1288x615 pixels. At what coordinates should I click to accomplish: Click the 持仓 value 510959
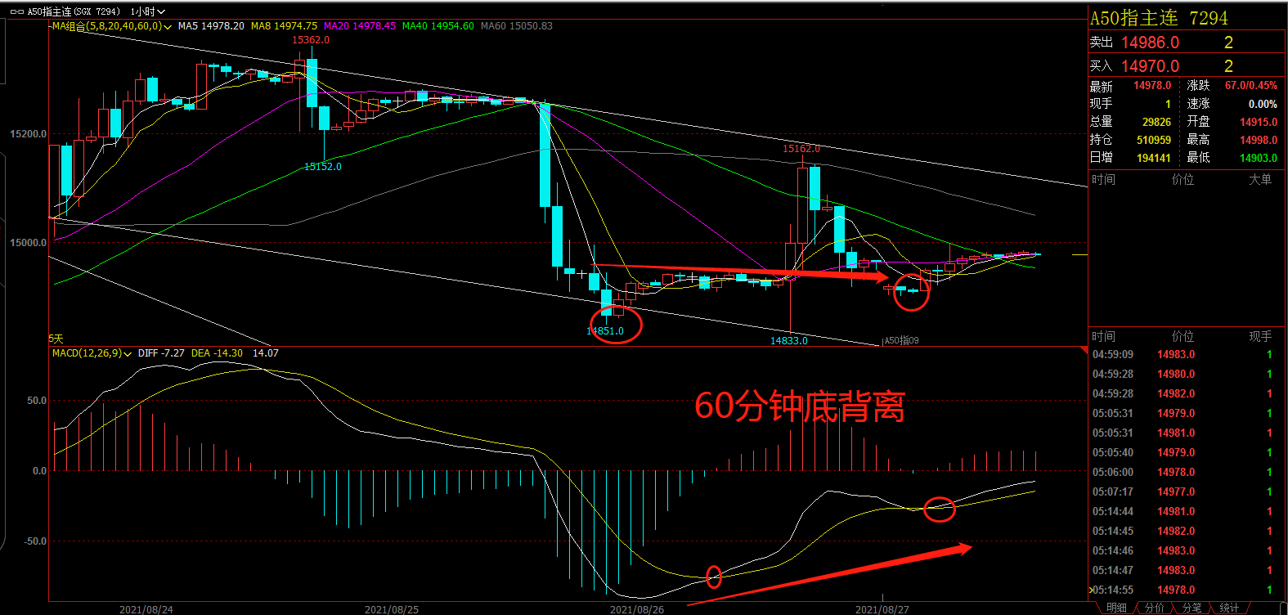click(1154, 140)
